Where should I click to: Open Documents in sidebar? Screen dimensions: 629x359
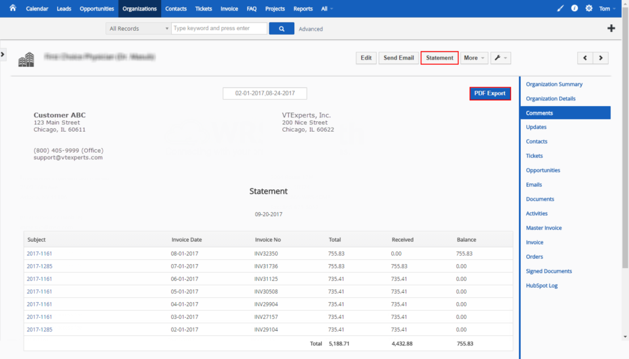pyautogui.click(x=539, y=199)
